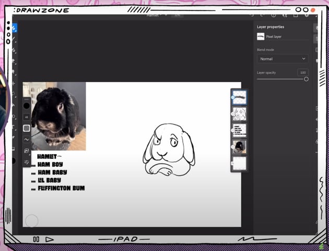Toggle visibility of the text names layer
This screenshot has height=251, width=329.
(233, 130)
